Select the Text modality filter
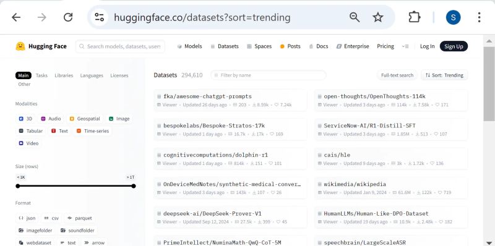This screenshot has height=246, width=495. tap(59, 131)
